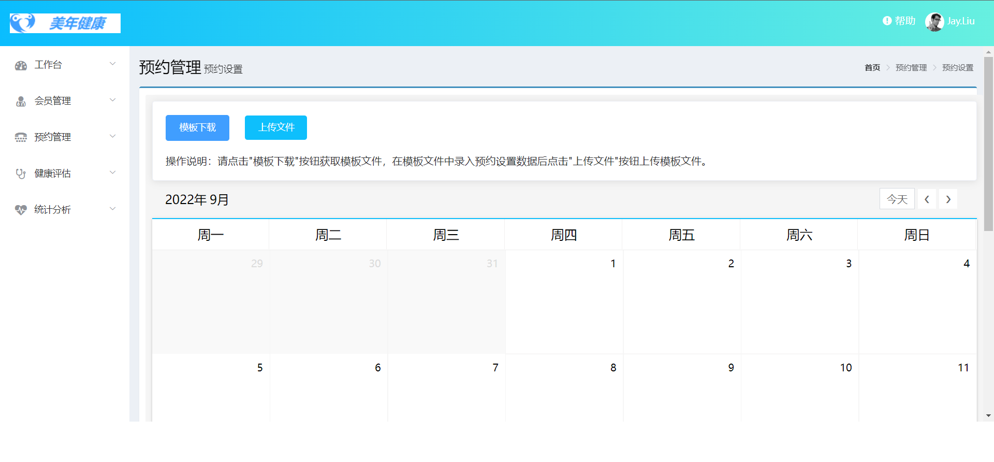Expand the 会员管理 menu chevron
994x462 pixels.
(x=112, y=100)
